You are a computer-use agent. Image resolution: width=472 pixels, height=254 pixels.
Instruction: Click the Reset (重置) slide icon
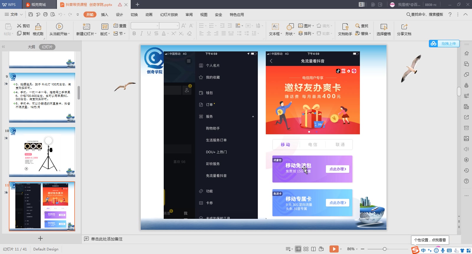120,26
